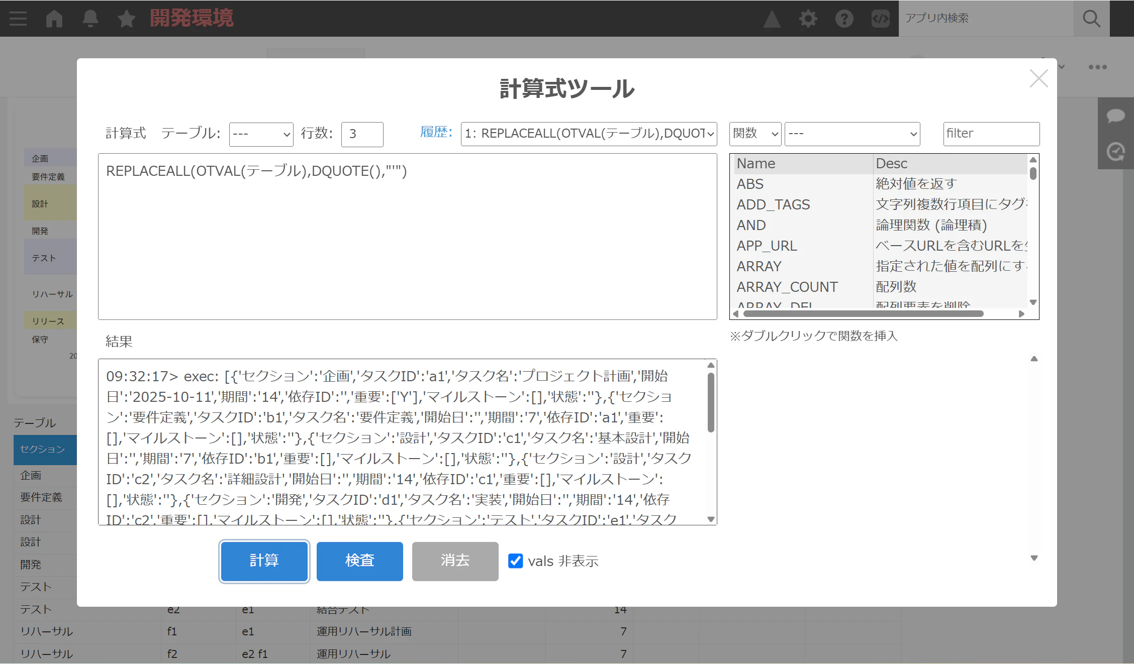This screenshot has width=1134, height=664.
Task: Open the function category '---' dropdown beside 関数
Action: click(x=853, y=134)
